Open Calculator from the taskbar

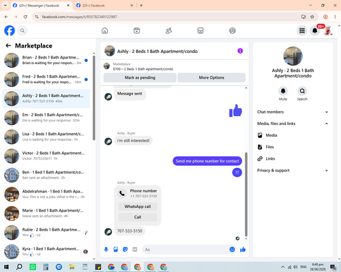46,267
